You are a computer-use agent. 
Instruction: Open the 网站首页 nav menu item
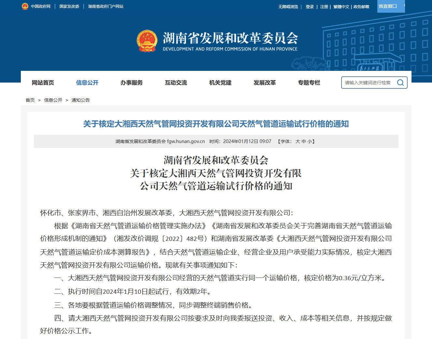point(43,83)
